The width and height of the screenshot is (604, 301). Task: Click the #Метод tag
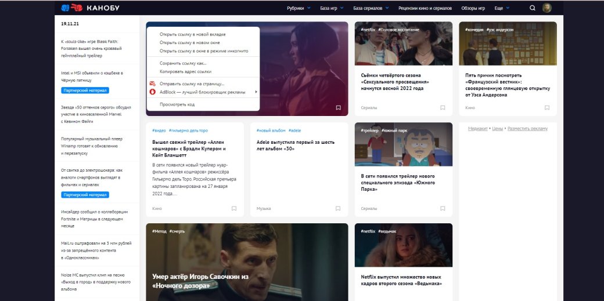coord(159,231)
